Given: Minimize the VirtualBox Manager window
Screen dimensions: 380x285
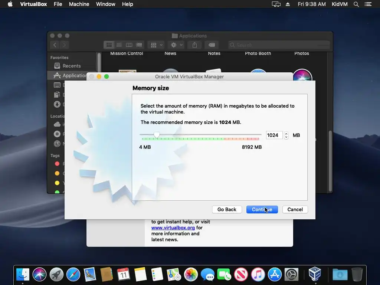Looking at the screenshot, I should click(x=99, y=76).
